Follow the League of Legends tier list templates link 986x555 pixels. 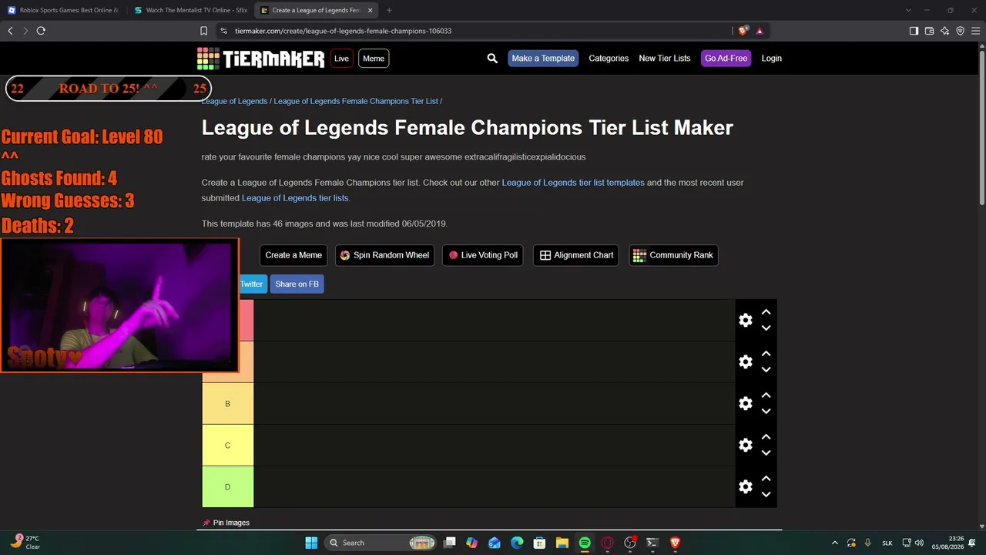[x=573, y=183]
